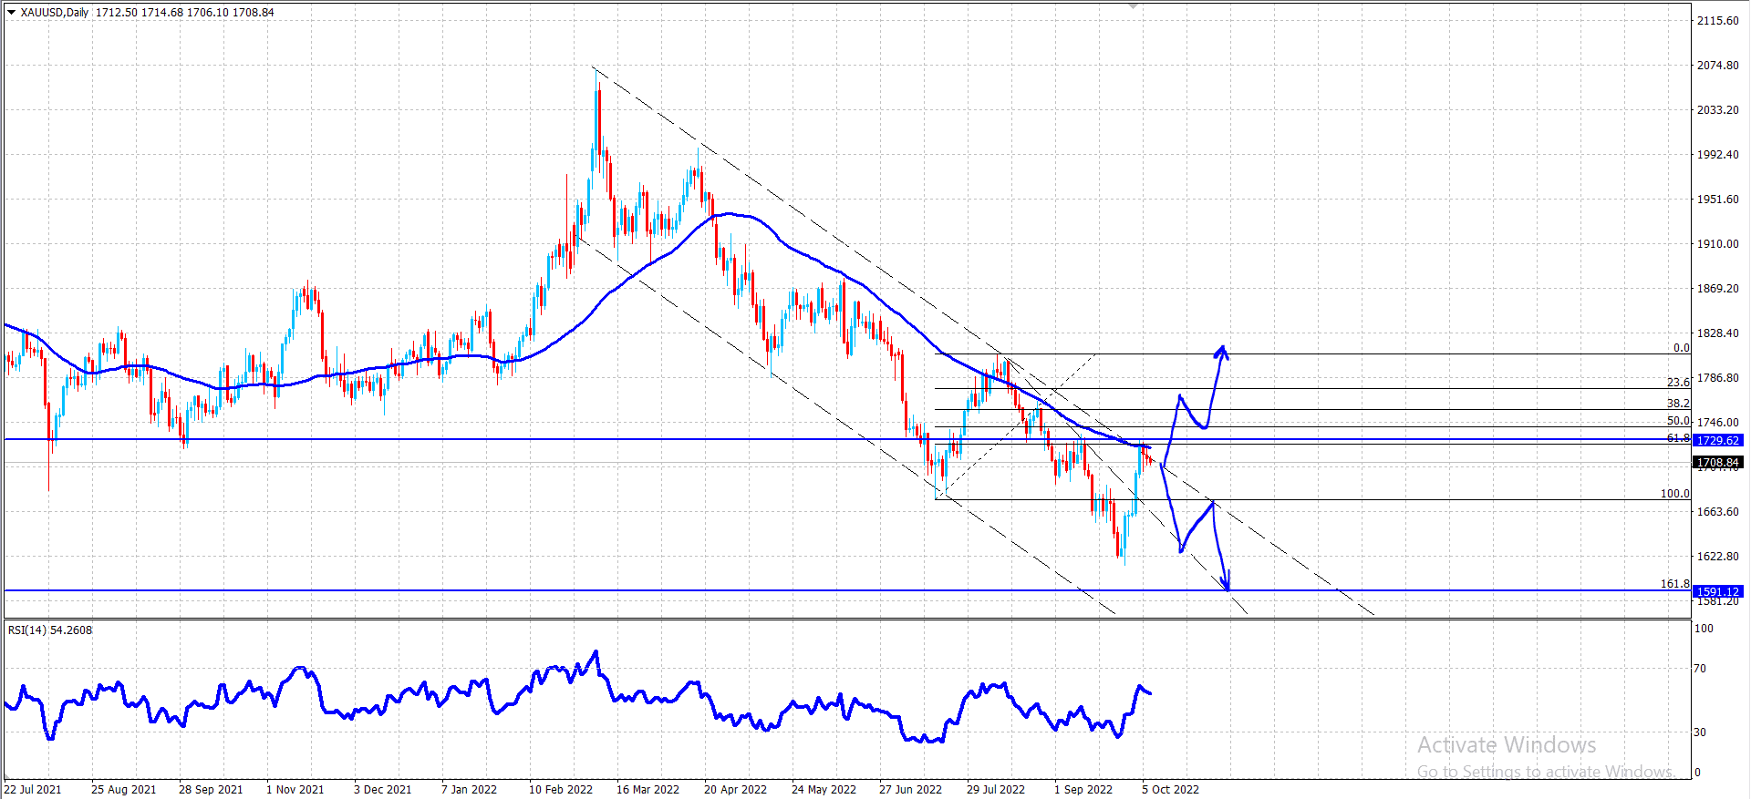Click the RSI 30 level scale label
The image size is (1751, 799).
tap(1700, 732)
